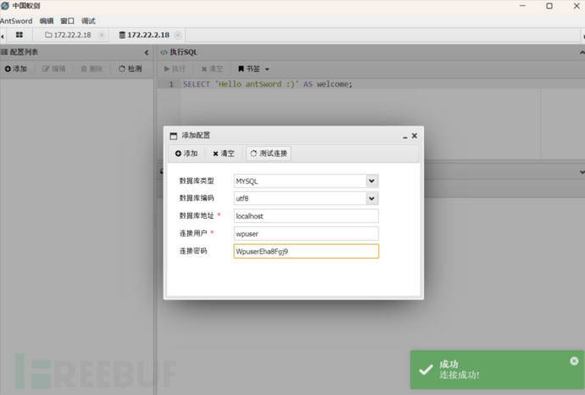
Task: Click the 执行 SQL run button
Action: pyautogui.click(x=175, y=69)
